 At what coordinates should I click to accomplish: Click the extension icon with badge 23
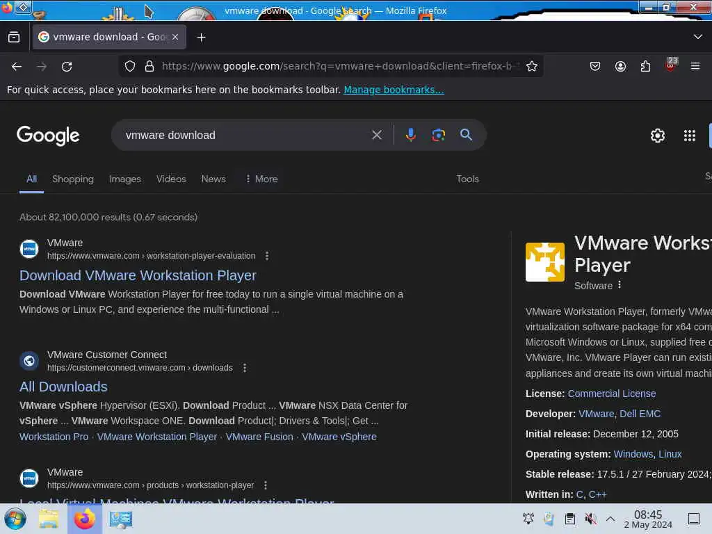point(671,65)
